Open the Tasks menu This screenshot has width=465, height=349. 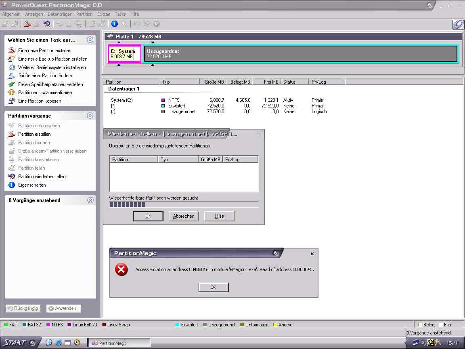pyautogui.click(x=120, y=14)
